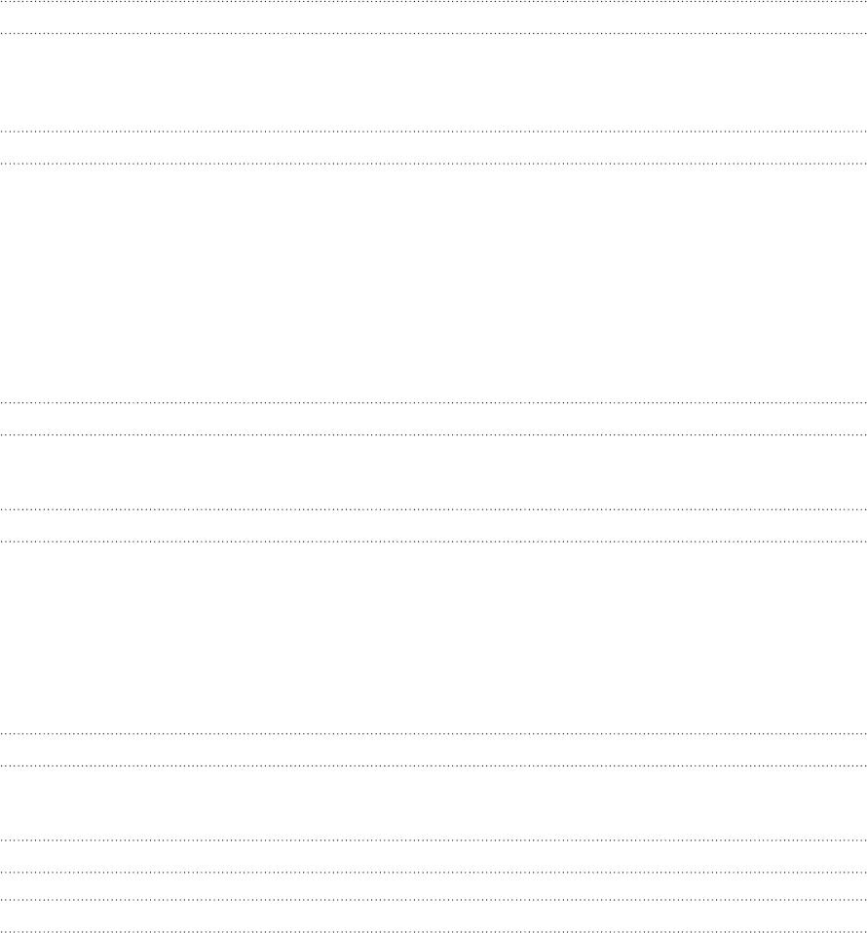Click large blank area between eighth and ninth lines
Viewport: 867px width, 933px height.
[x=433, y=637]
